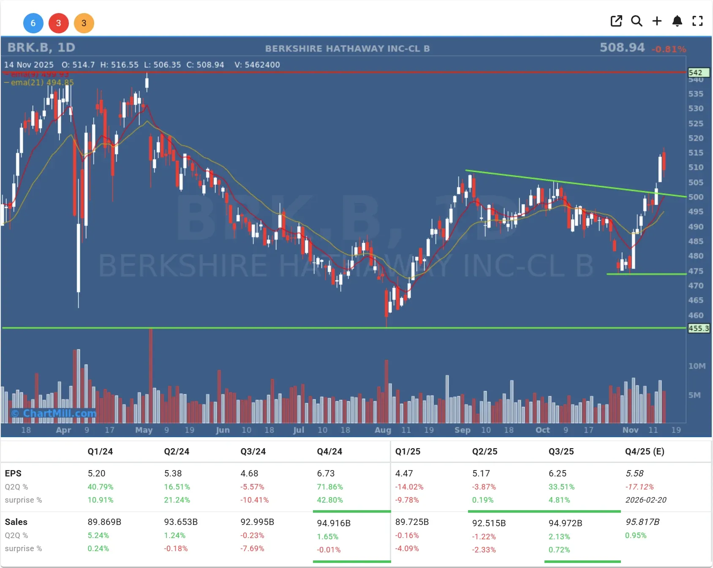The height and width of the screenshot is (568, 713).
Task: Enter fullscreen chart mode
Action: pos(697,21)
